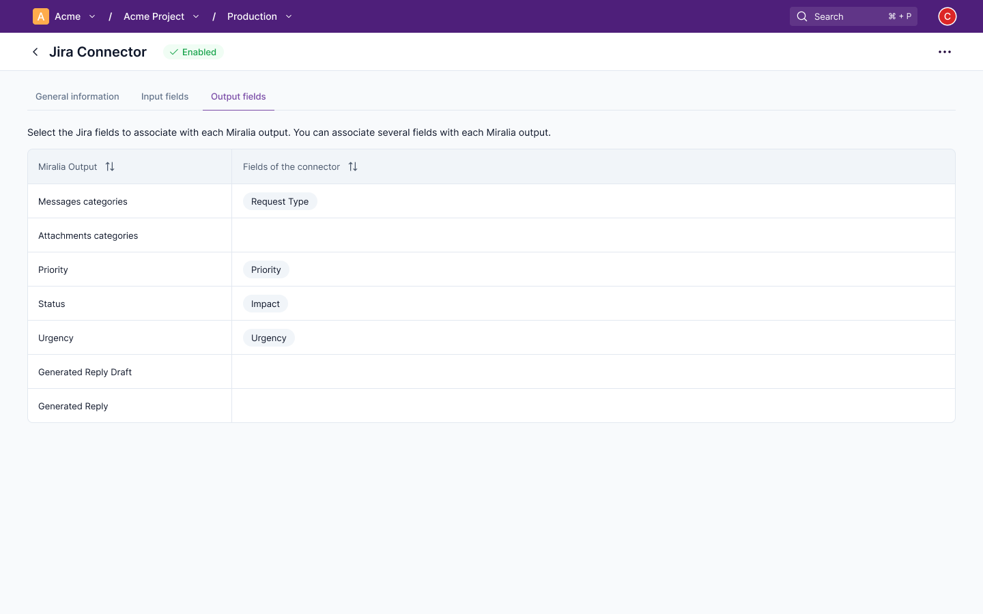
Task: Click the Miralia Output column header text
Action: [68, 166]
